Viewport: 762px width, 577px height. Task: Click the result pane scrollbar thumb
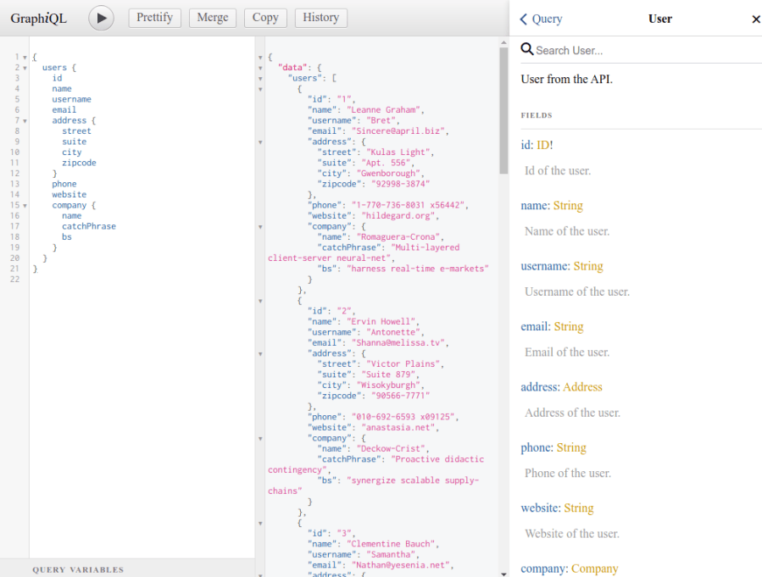point(503,111)
